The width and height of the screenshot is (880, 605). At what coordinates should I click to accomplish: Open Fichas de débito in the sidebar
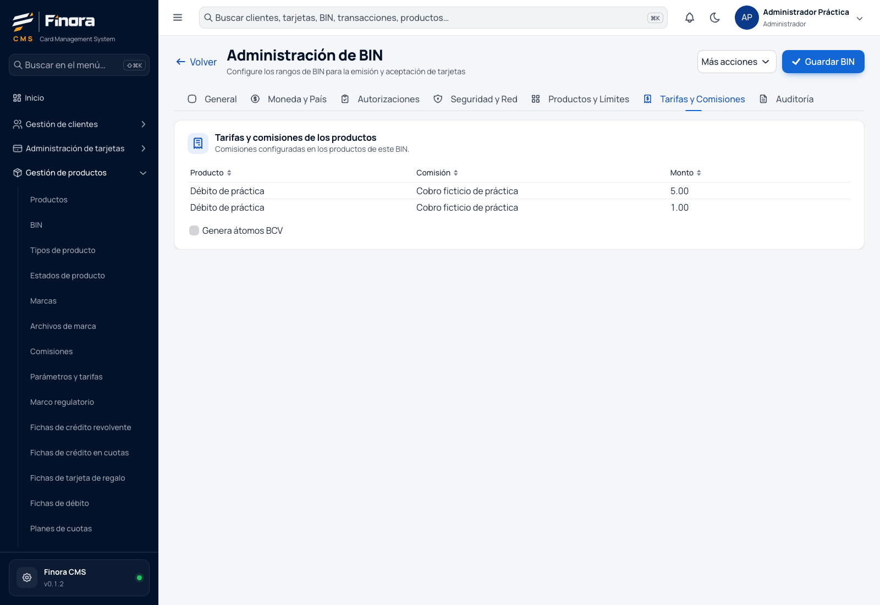coord(59,503)
